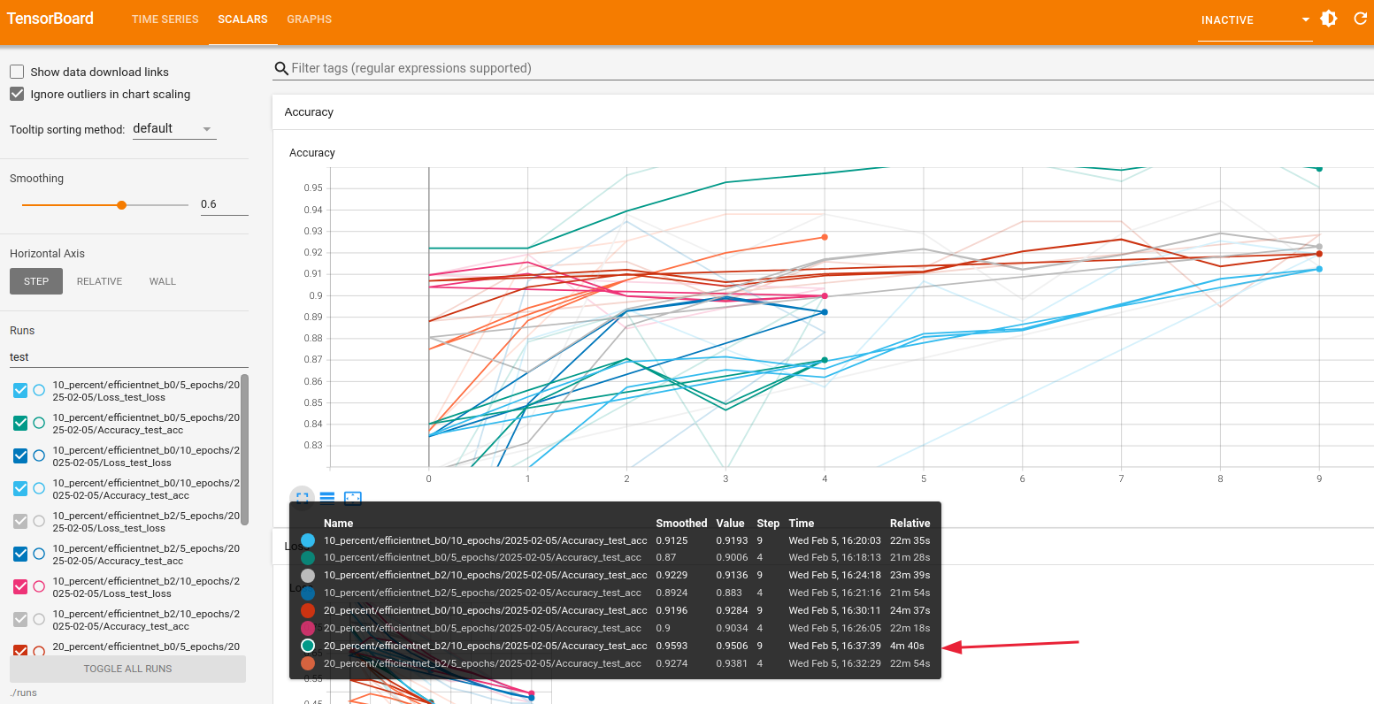The height and width of the screenshot is (704, 1374).
Task: Uncheck 10_percent efficientnet_b0 5_epochs Accuracy_test_acc run
Action: click(20, 423)
